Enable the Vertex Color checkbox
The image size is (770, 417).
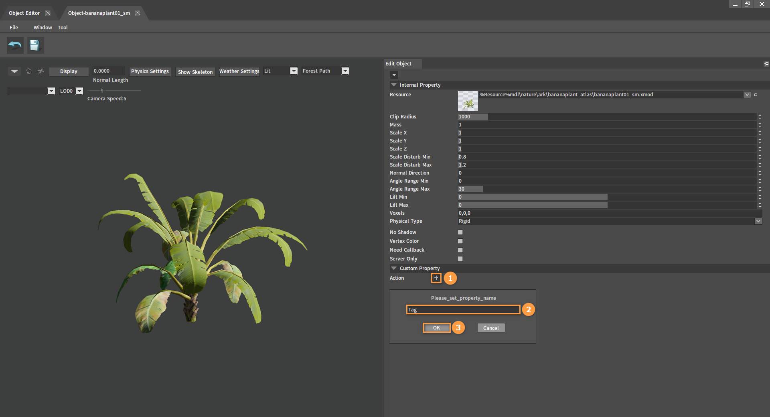click(460, 241)
